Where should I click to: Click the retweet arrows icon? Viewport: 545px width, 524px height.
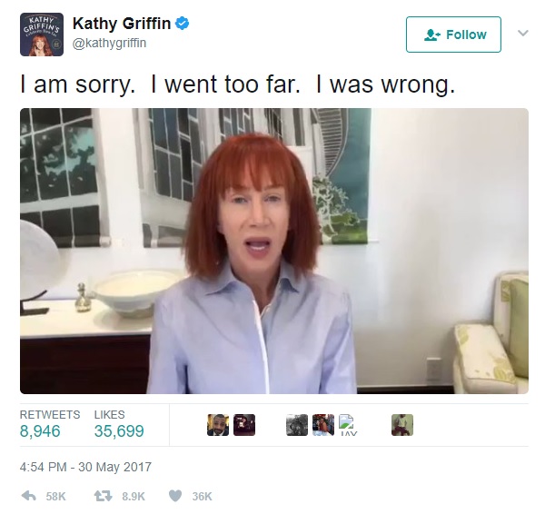pyautogui.click(x=104, y=496)
